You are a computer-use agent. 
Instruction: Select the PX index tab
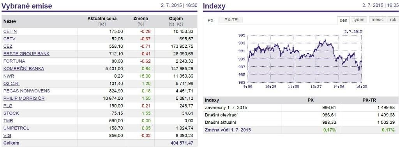210,21
